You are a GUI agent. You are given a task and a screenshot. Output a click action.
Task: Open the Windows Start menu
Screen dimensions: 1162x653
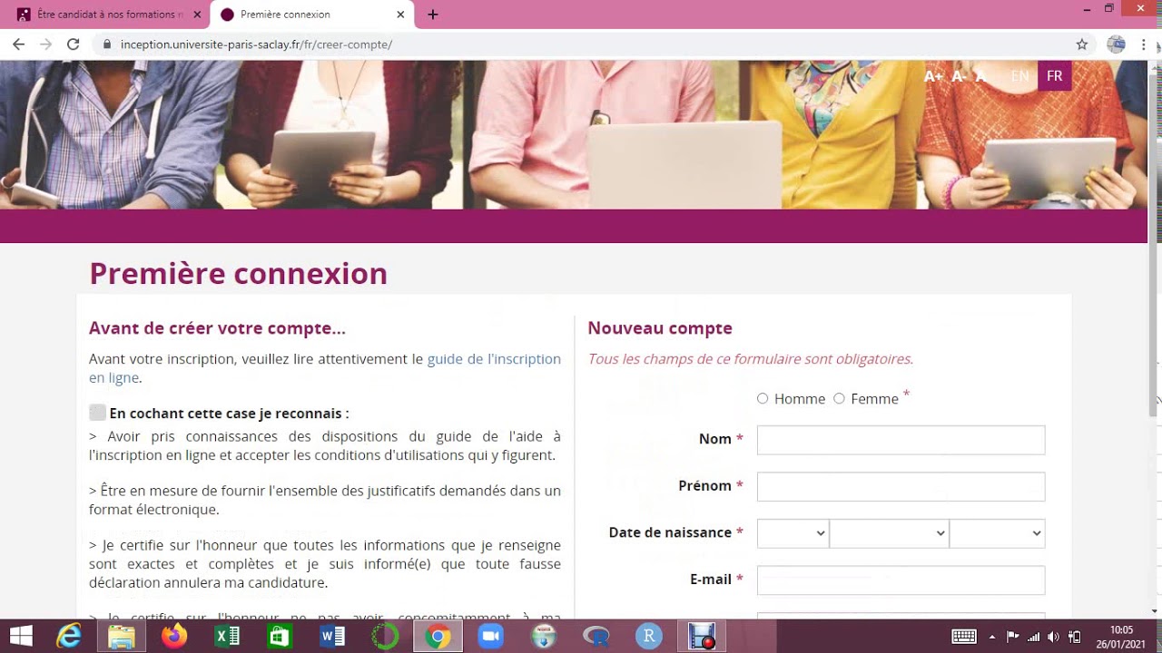pyautogui.click(x=20, y=636)
